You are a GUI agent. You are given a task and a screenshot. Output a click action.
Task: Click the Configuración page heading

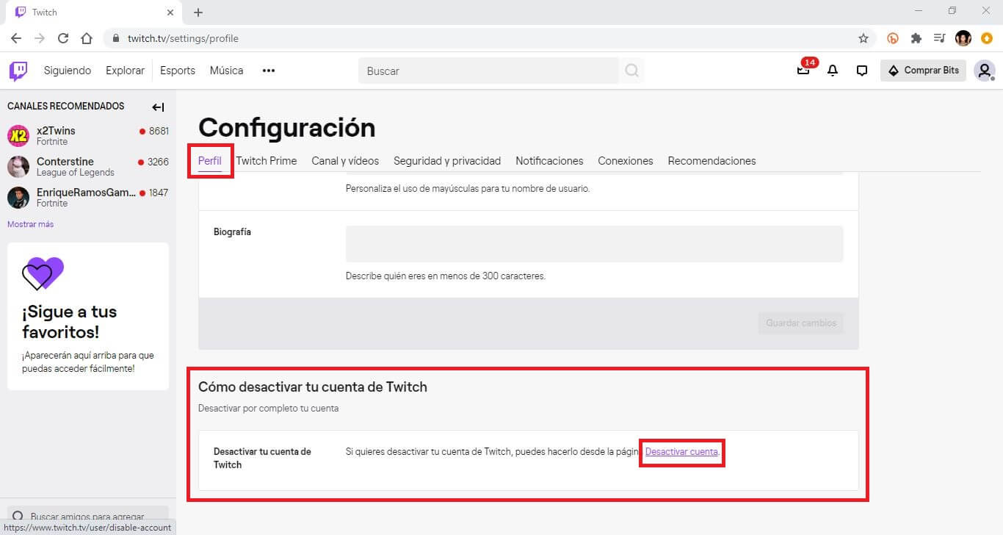287,127
